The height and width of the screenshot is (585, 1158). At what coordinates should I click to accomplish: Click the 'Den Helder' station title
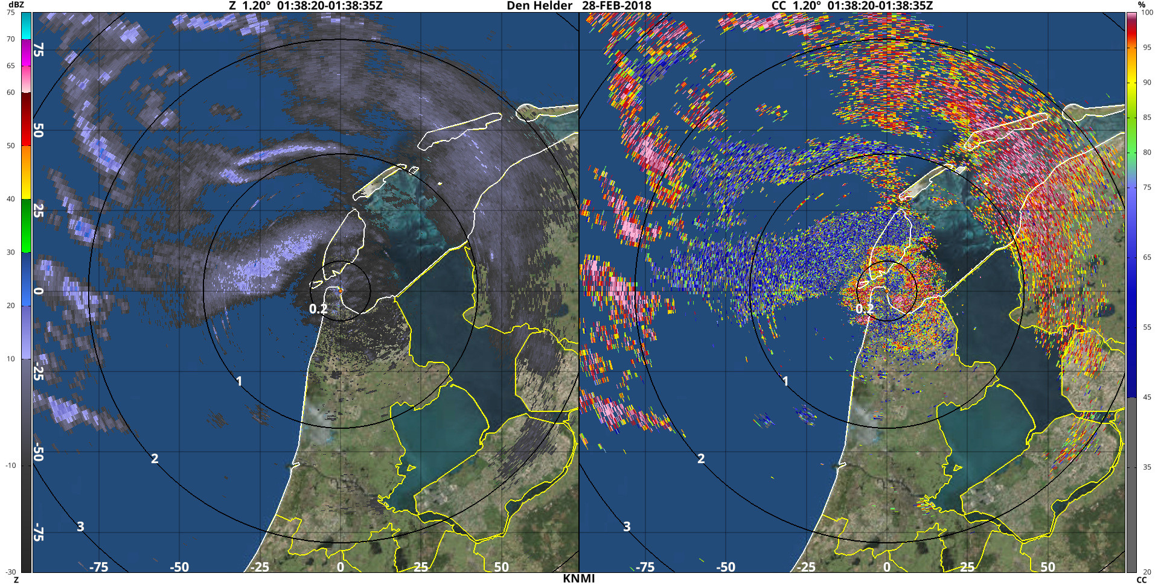[539, 5]
